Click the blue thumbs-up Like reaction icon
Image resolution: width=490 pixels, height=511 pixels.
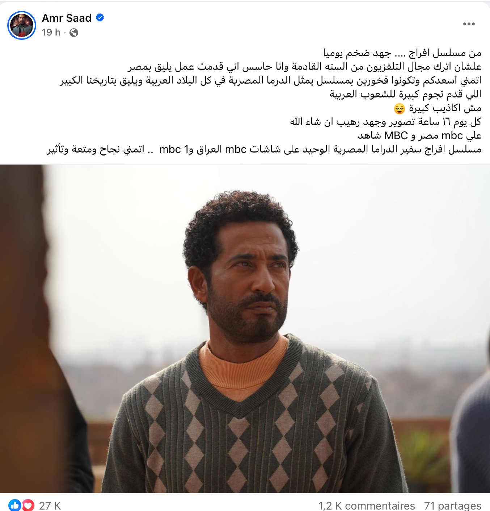point(15,505)
